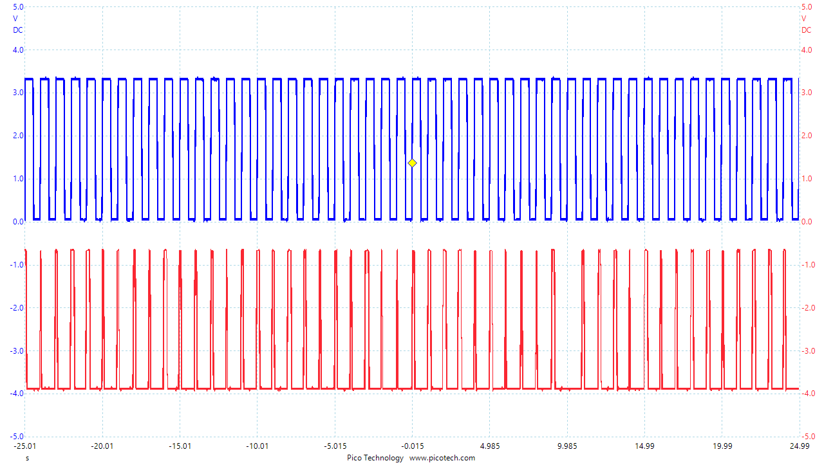The image size is (824, 463).
Task: Click the '-5.015' time axis value
Action: point(335,446)
